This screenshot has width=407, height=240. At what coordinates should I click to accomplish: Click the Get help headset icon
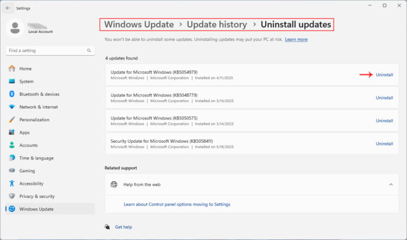107,227
